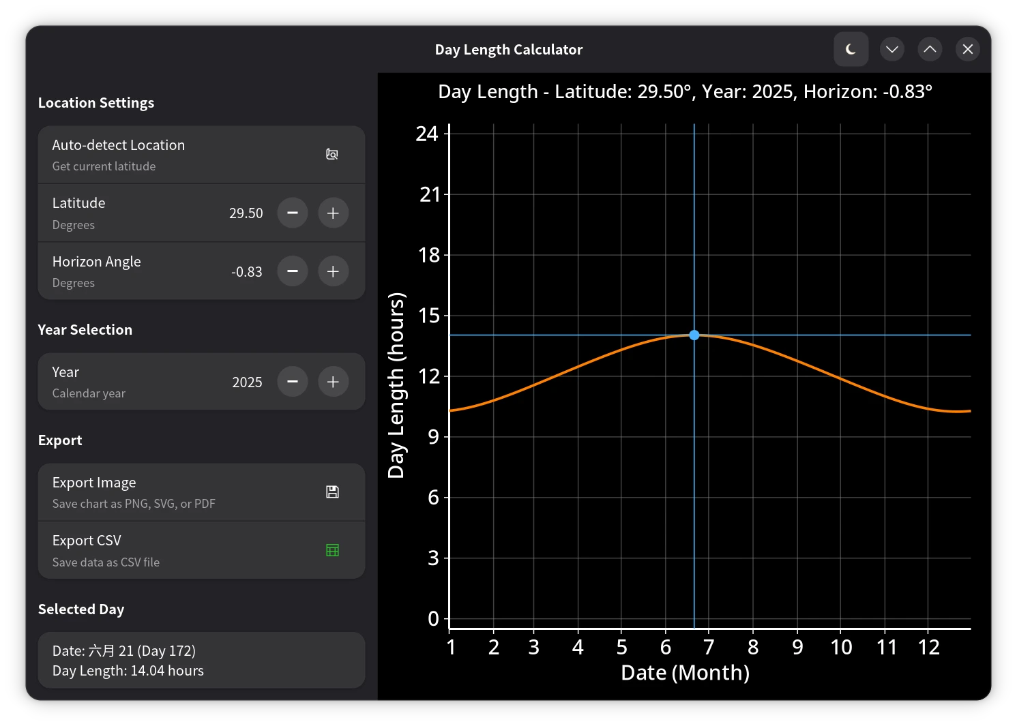Decrease the latitude value
Viewport: 1017px width, 726px height.
[x=293, y=213]
